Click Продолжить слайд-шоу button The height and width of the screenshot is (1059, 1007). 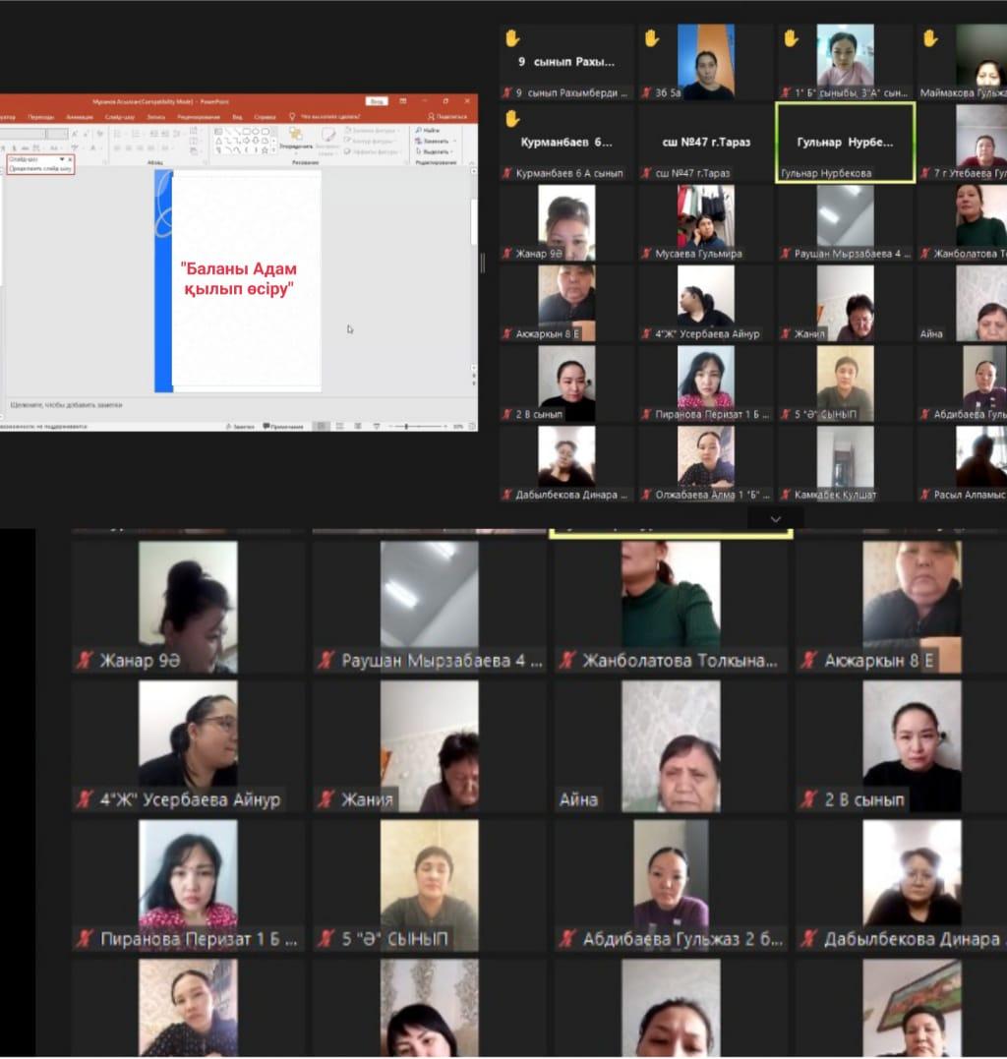tap(40, 169)
